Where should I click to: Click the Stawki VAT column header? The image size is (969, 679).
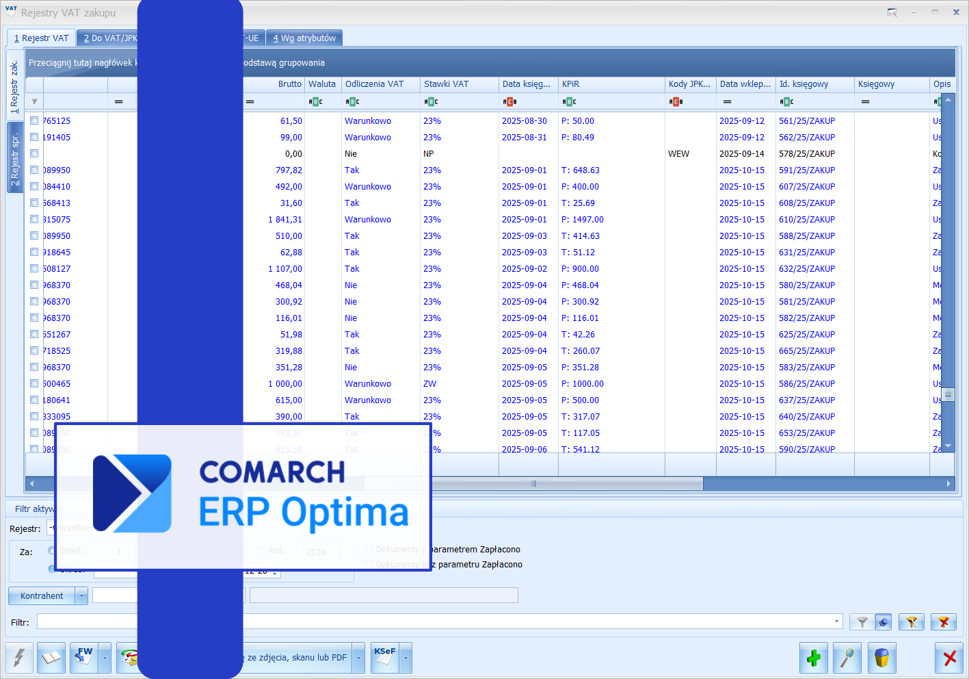point(447,84)
